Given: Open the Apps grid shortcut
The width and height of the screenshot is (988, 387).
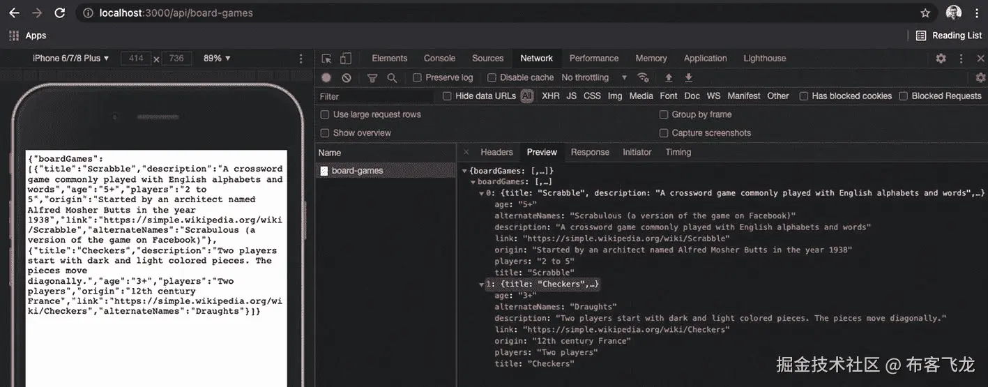Looking at the screenshot, I should click(28, 36).
